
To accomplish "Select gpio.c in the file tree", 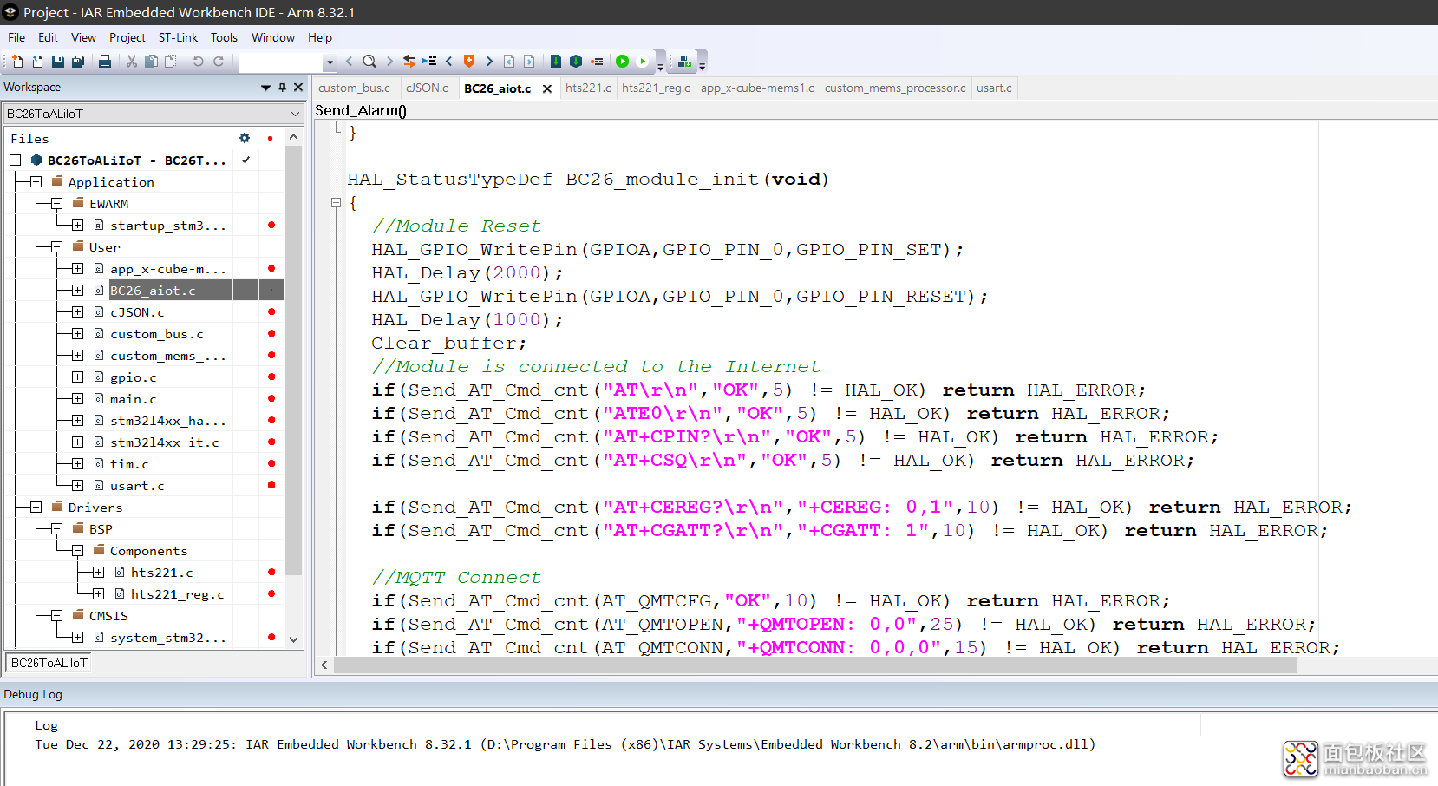I will coord(133,377).
